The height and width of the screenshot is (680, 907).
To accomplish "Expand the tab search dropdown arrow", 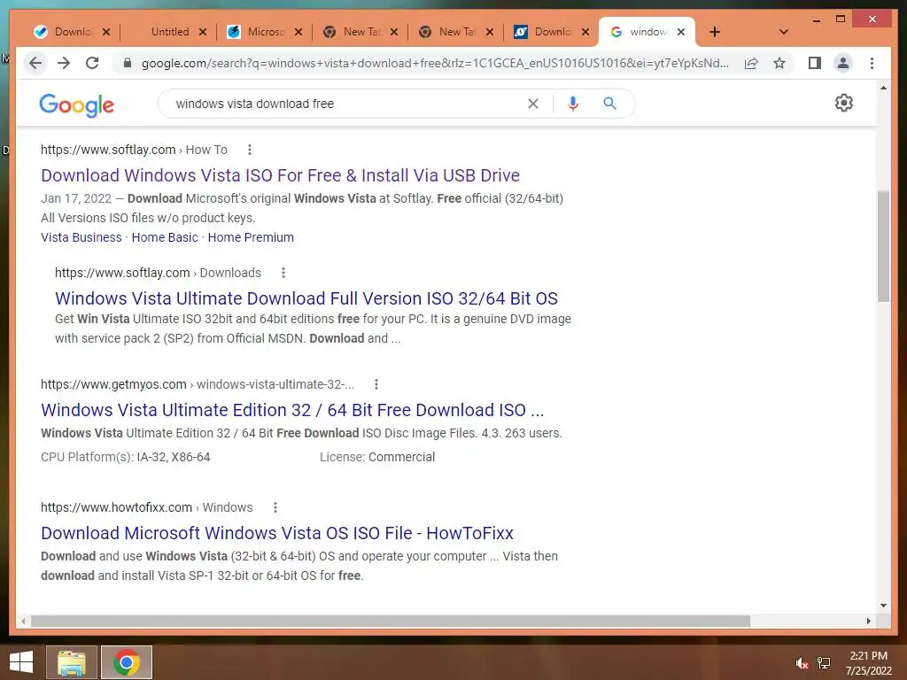I will [784, 32].
